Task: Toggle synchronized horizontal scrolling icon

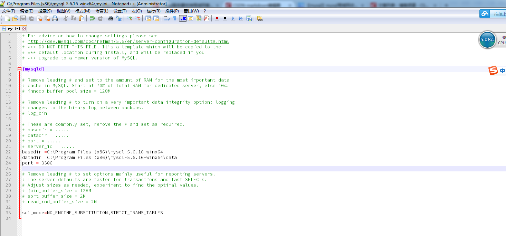Action: (x=156, y=18)
